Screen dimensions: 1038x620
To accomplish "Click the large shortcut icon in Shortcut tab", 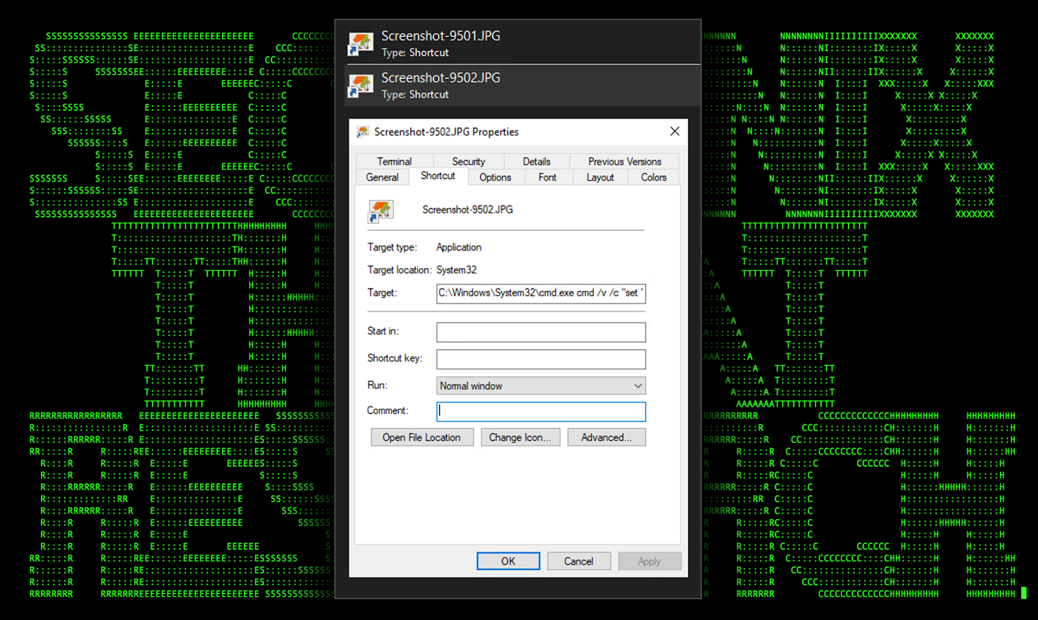I will tap(381, 211).
